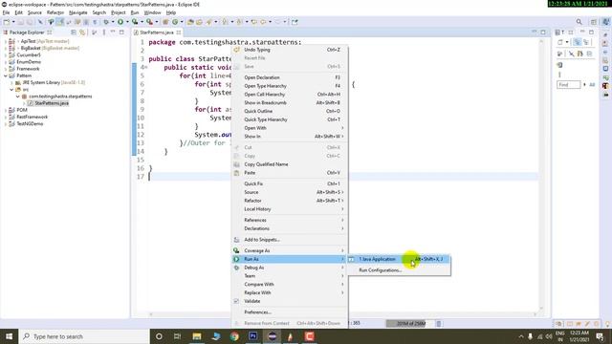This screenshot has width=612, height=344.
Task: Choose Copy Qualified Name in context menu
Action: [x=289, y=164]
